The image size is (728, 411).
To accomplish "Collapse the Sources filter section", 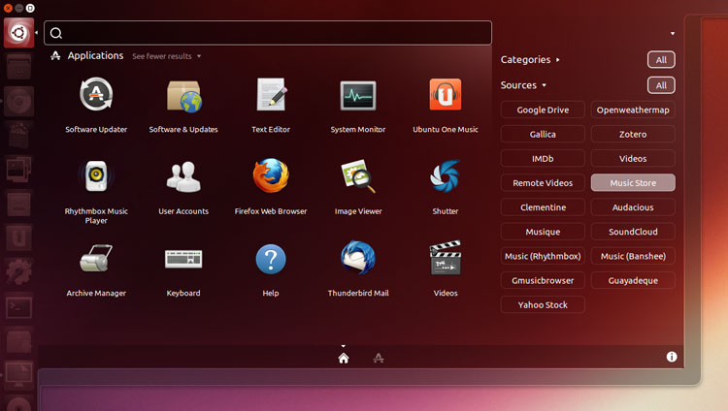I will click(523, 85).
